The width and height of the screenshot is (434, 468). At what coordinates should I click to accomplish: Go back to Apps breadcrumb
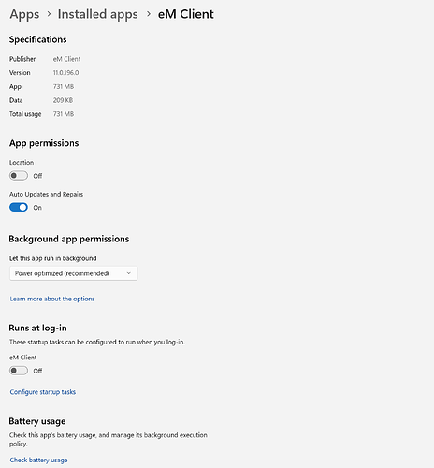24,15
